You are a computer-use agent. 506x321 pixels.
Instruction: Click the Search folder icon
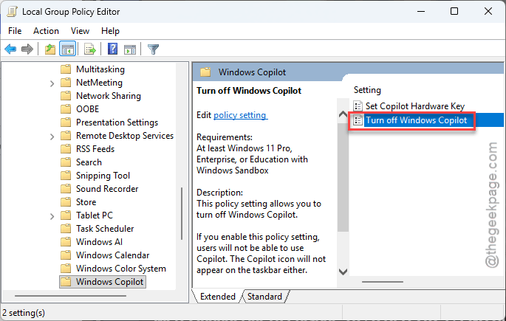(66, 162)
